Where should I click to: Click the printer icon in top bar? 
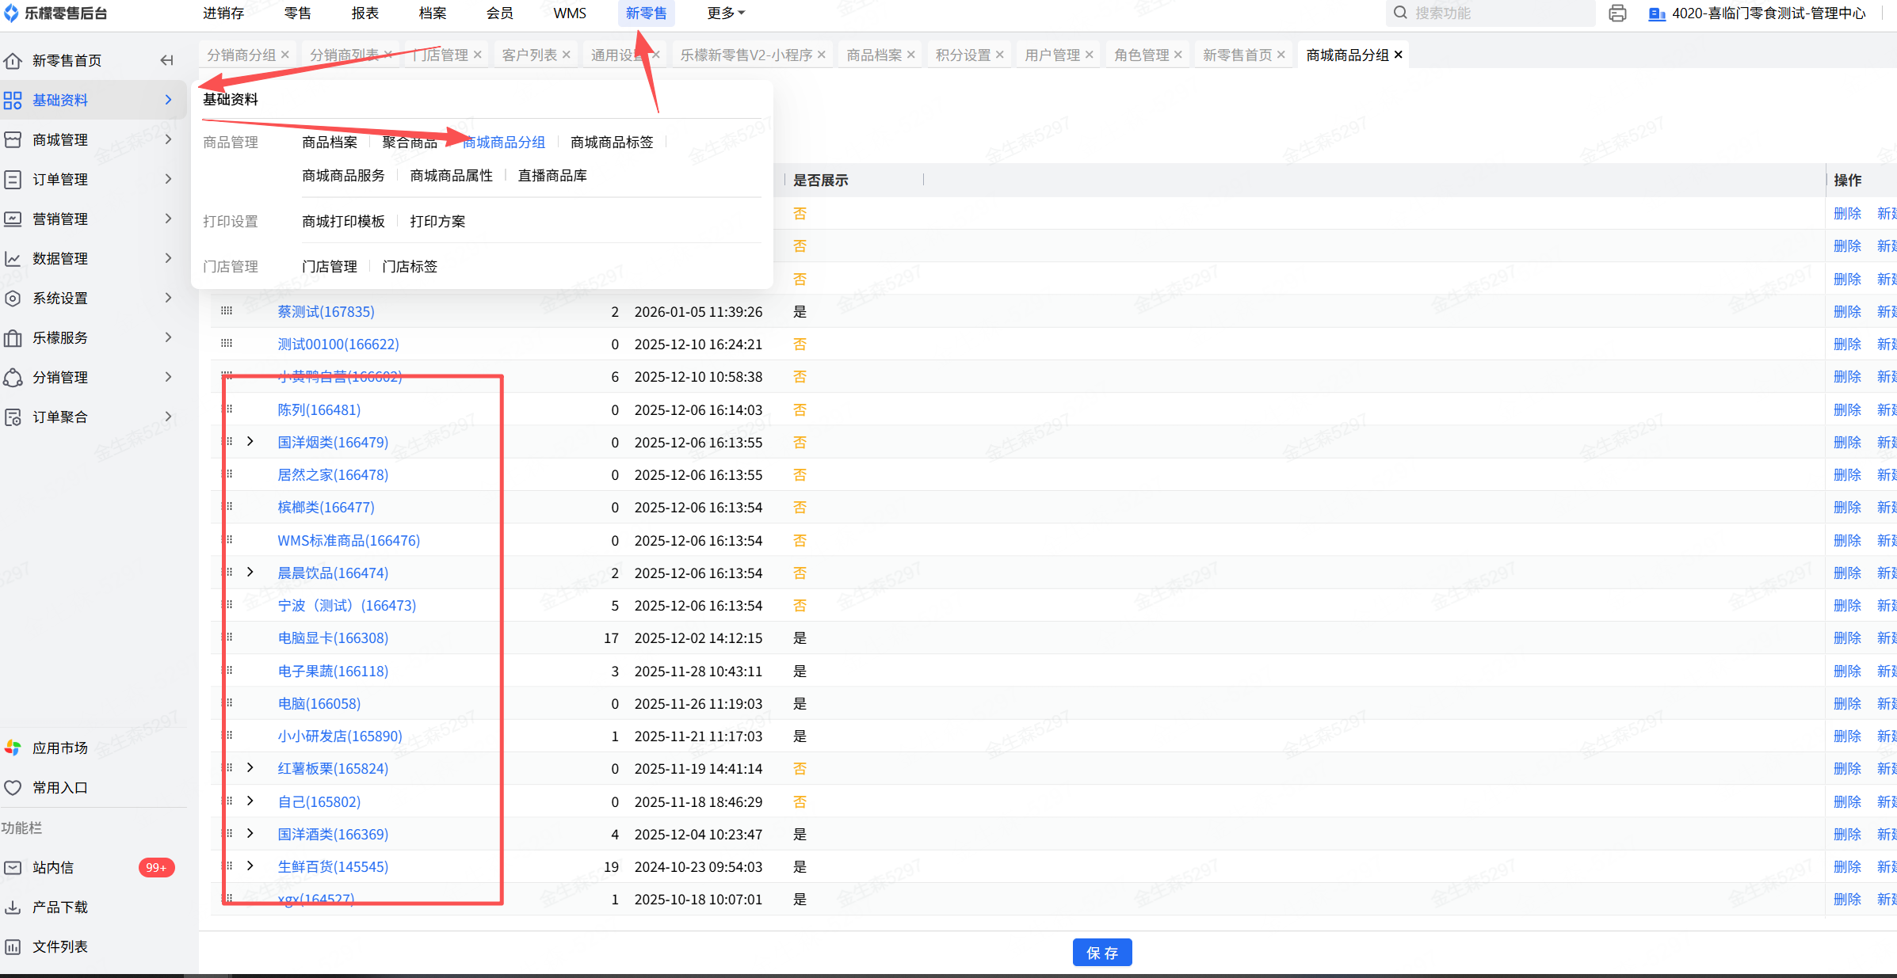(1617, 13)
